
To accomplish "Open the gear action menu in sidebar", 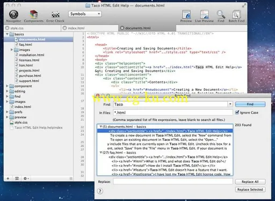I will (26, 178).
